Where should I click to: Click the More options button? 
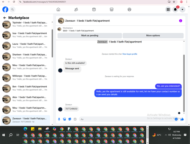tap(153, 36)
